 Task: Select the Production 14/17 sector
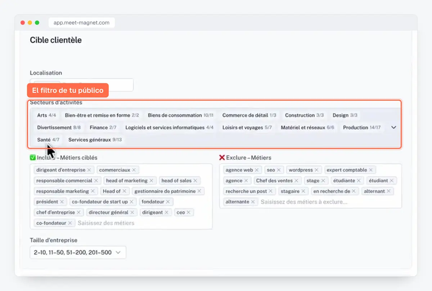point(362,127)
